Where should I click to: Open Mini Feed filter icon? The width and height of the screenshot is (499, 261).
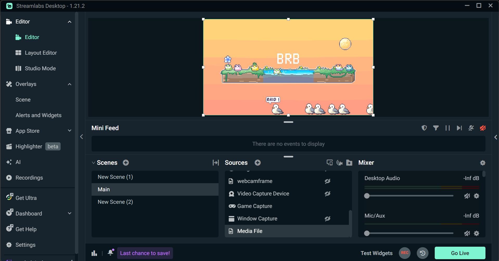coord(436,128)
